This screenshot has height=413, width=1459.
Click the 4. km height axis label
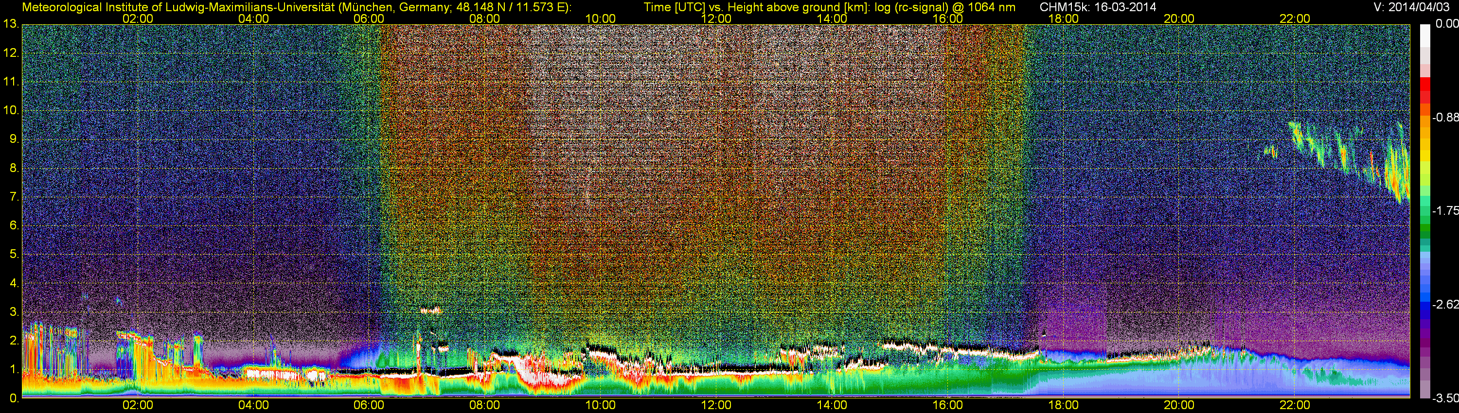tap(14, 283)
